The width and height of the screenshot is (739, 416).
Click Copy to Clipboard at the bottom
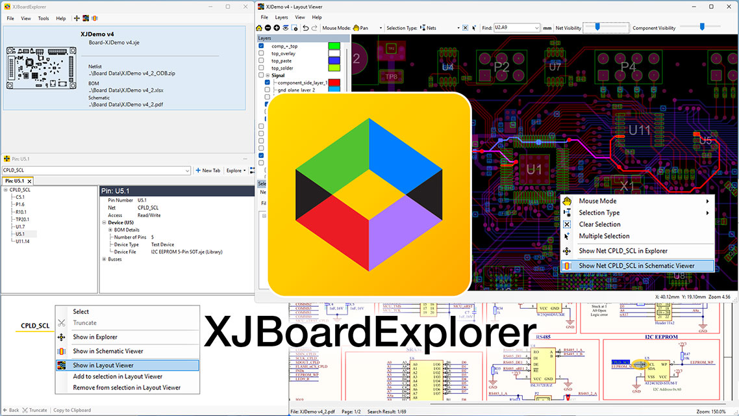coord(73,409)
